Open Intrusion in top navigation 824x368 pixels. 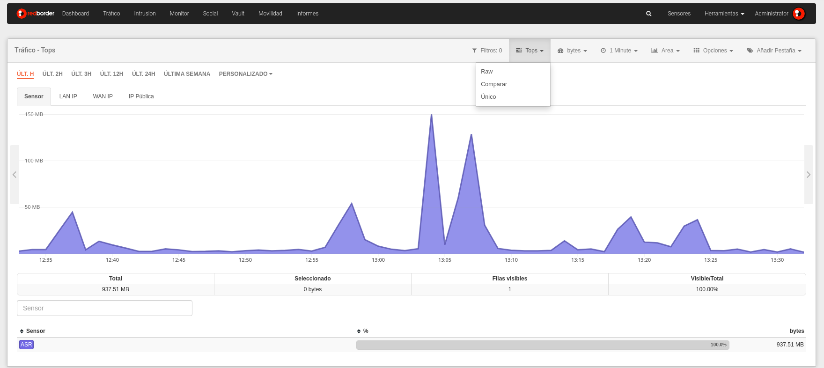[145, 14]
